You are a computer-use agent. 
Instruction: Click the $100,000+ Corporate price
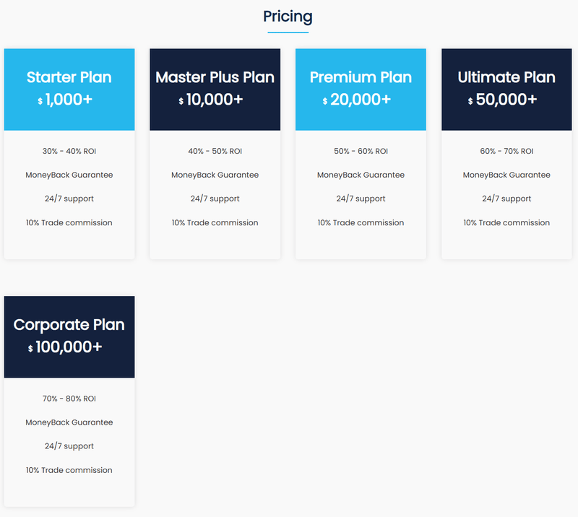[65, 347]
